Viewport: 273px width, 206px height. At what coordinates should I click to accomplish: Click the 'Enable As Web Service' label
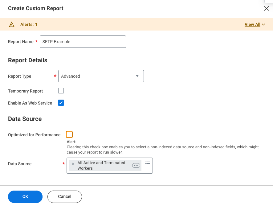pyautogui.click(x=30, y=103)
